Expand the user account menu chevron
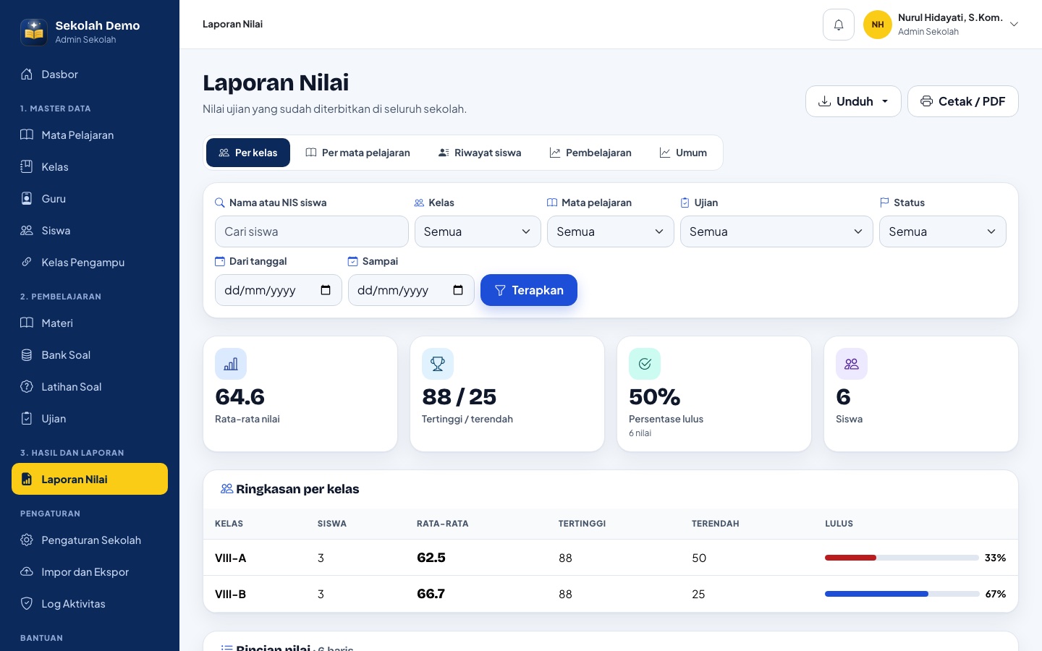This screenshot has height=651, width=1042. coord(1015,25)
